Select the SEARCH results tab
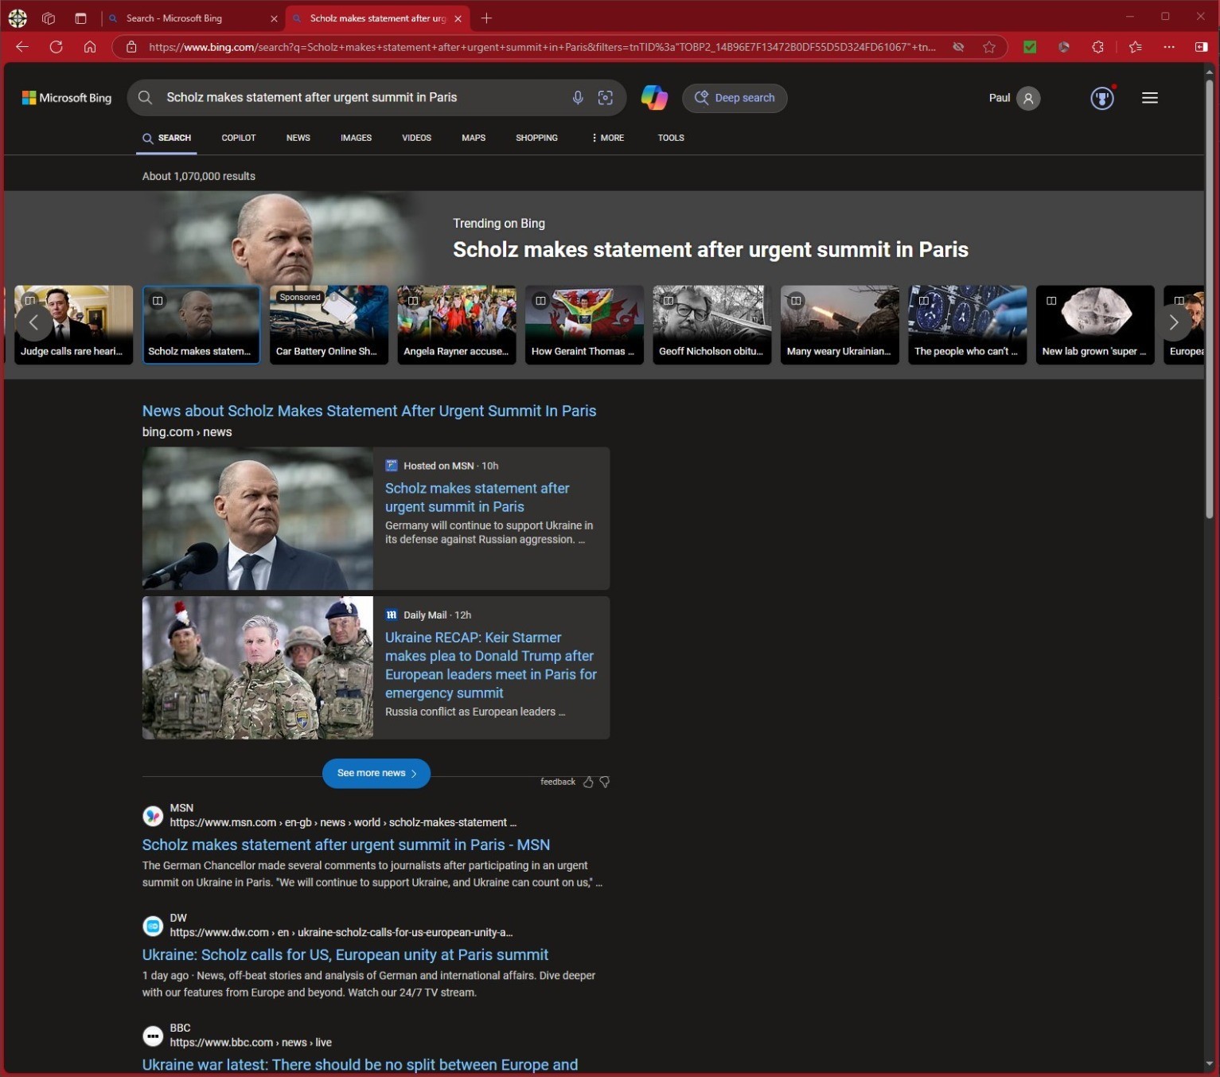The image size is (1220, 1077). pyautogui.click(x=167, y=138)
